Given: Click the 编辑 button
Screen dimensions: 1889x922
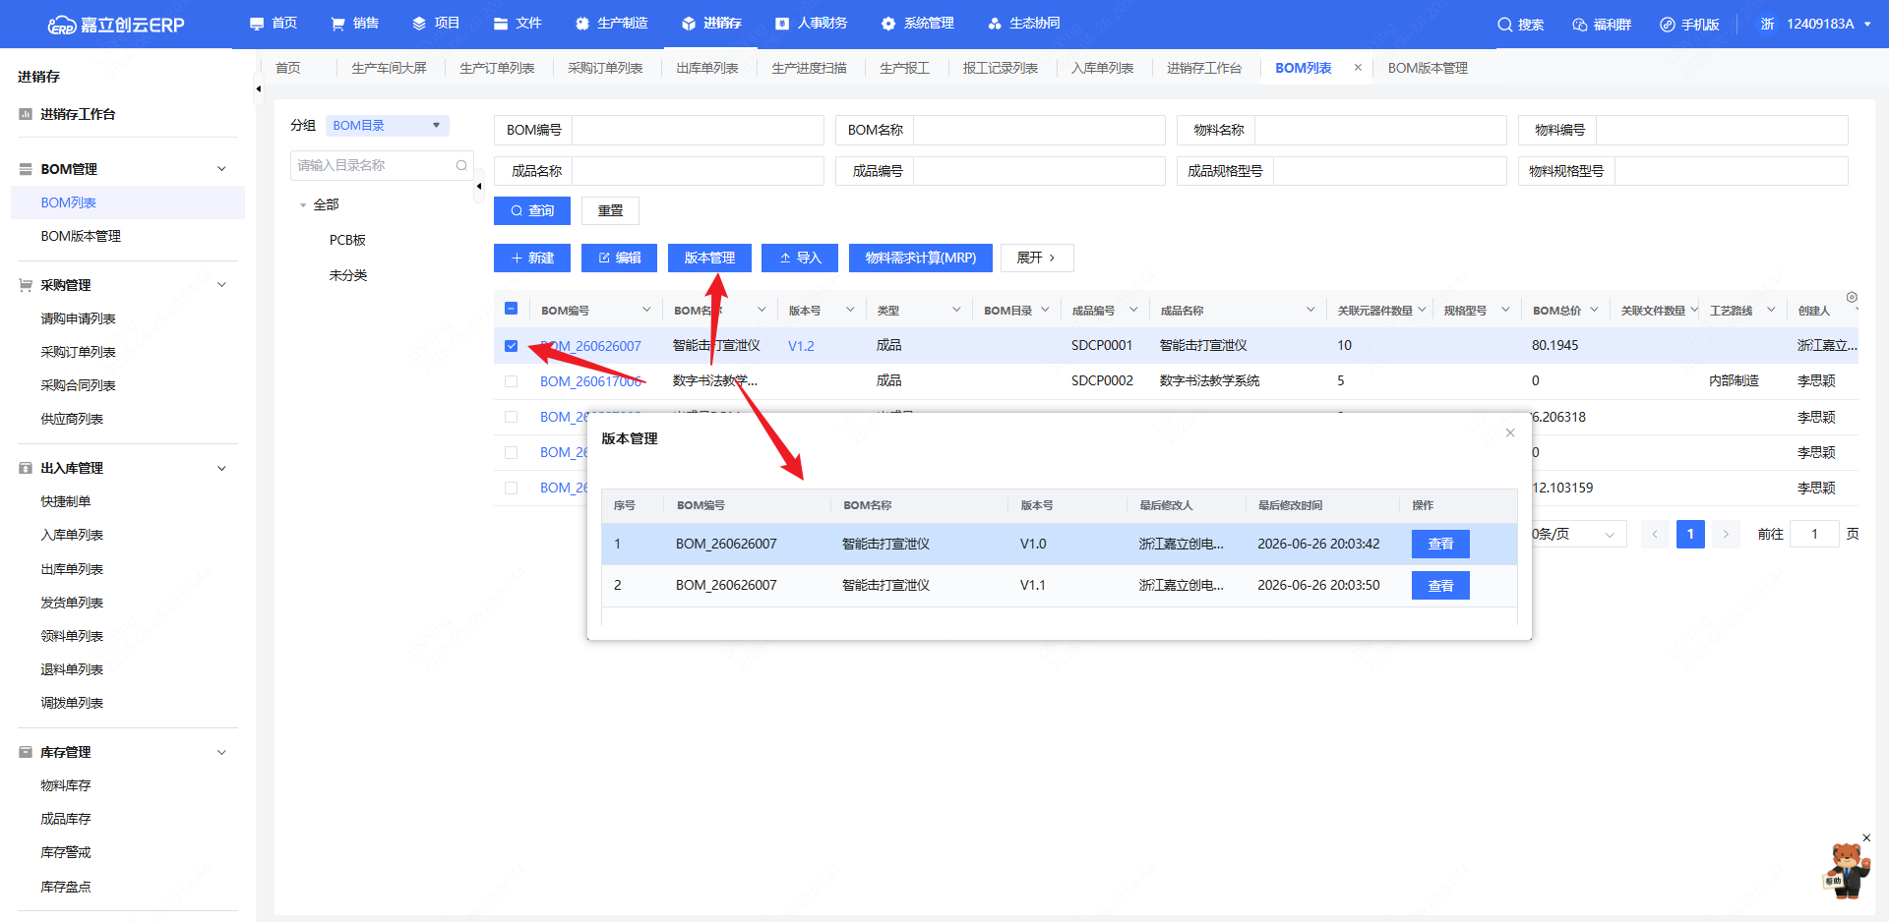Looking at the screenshot, I should [x=620, y=258].
